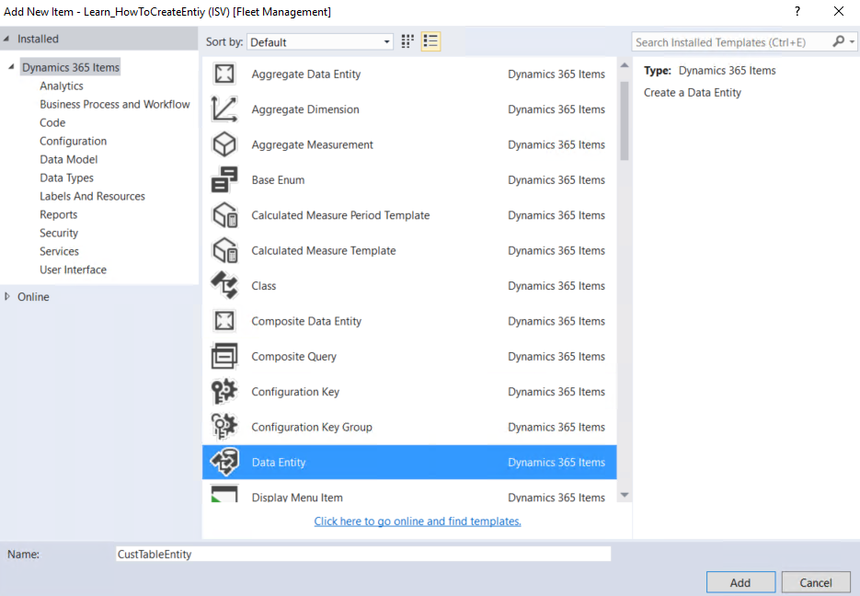
Task: Click the Data Entity icon
Action: tap(224, 463)
